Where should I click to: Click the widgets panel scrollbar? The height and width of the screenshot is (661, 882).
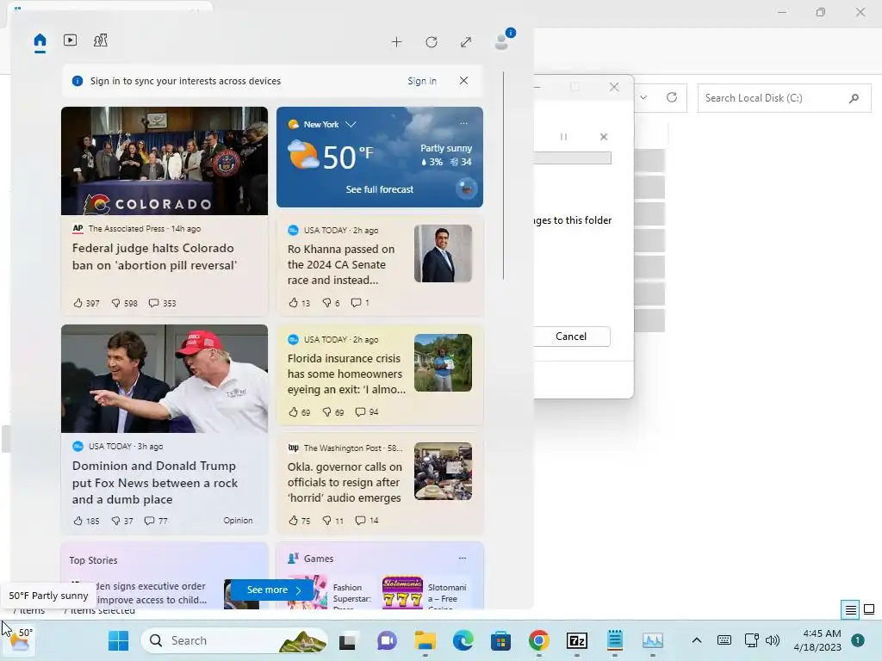tap(503, 176)
